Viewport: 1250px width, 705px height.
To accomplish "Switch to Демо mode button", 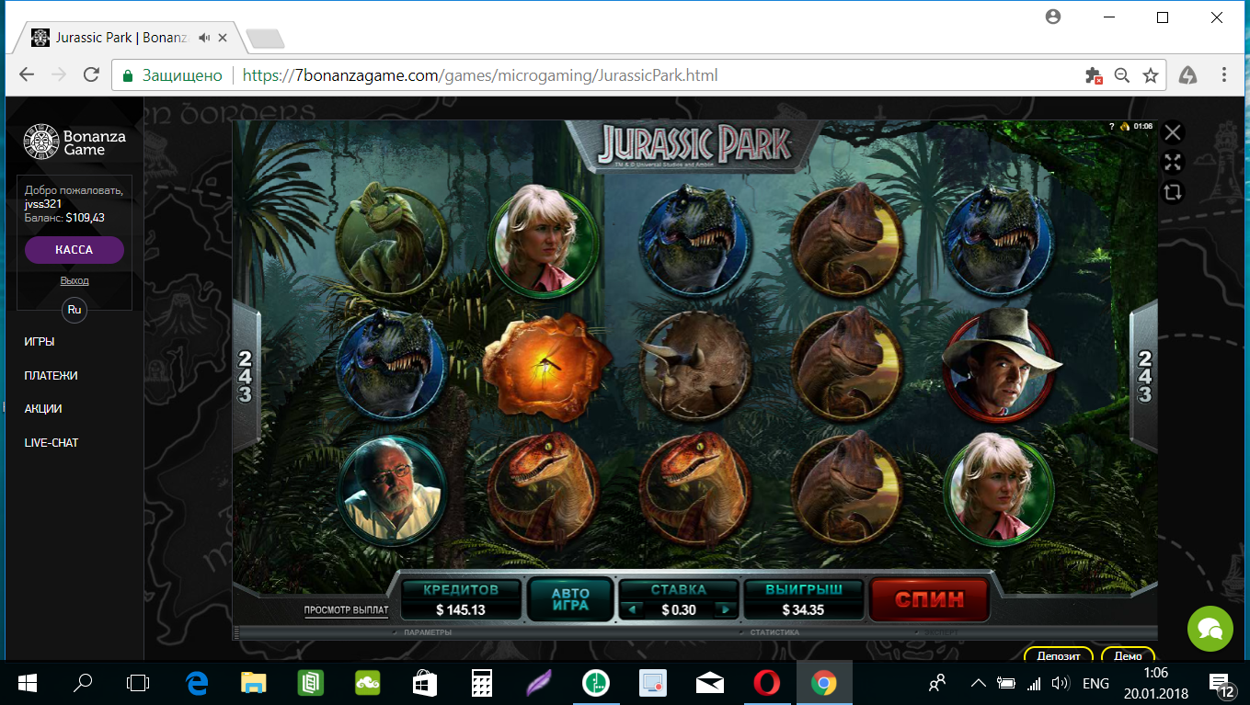I will 1128,655.
